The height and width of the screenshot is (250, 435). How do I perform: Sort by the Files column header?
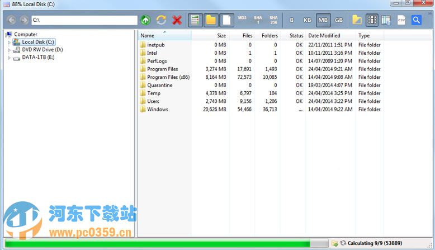pyautogui.click(x=242, y=36)
